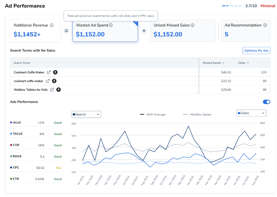Click info icon next to Additional Revenue
277x197 pixels.
point(52,25)
